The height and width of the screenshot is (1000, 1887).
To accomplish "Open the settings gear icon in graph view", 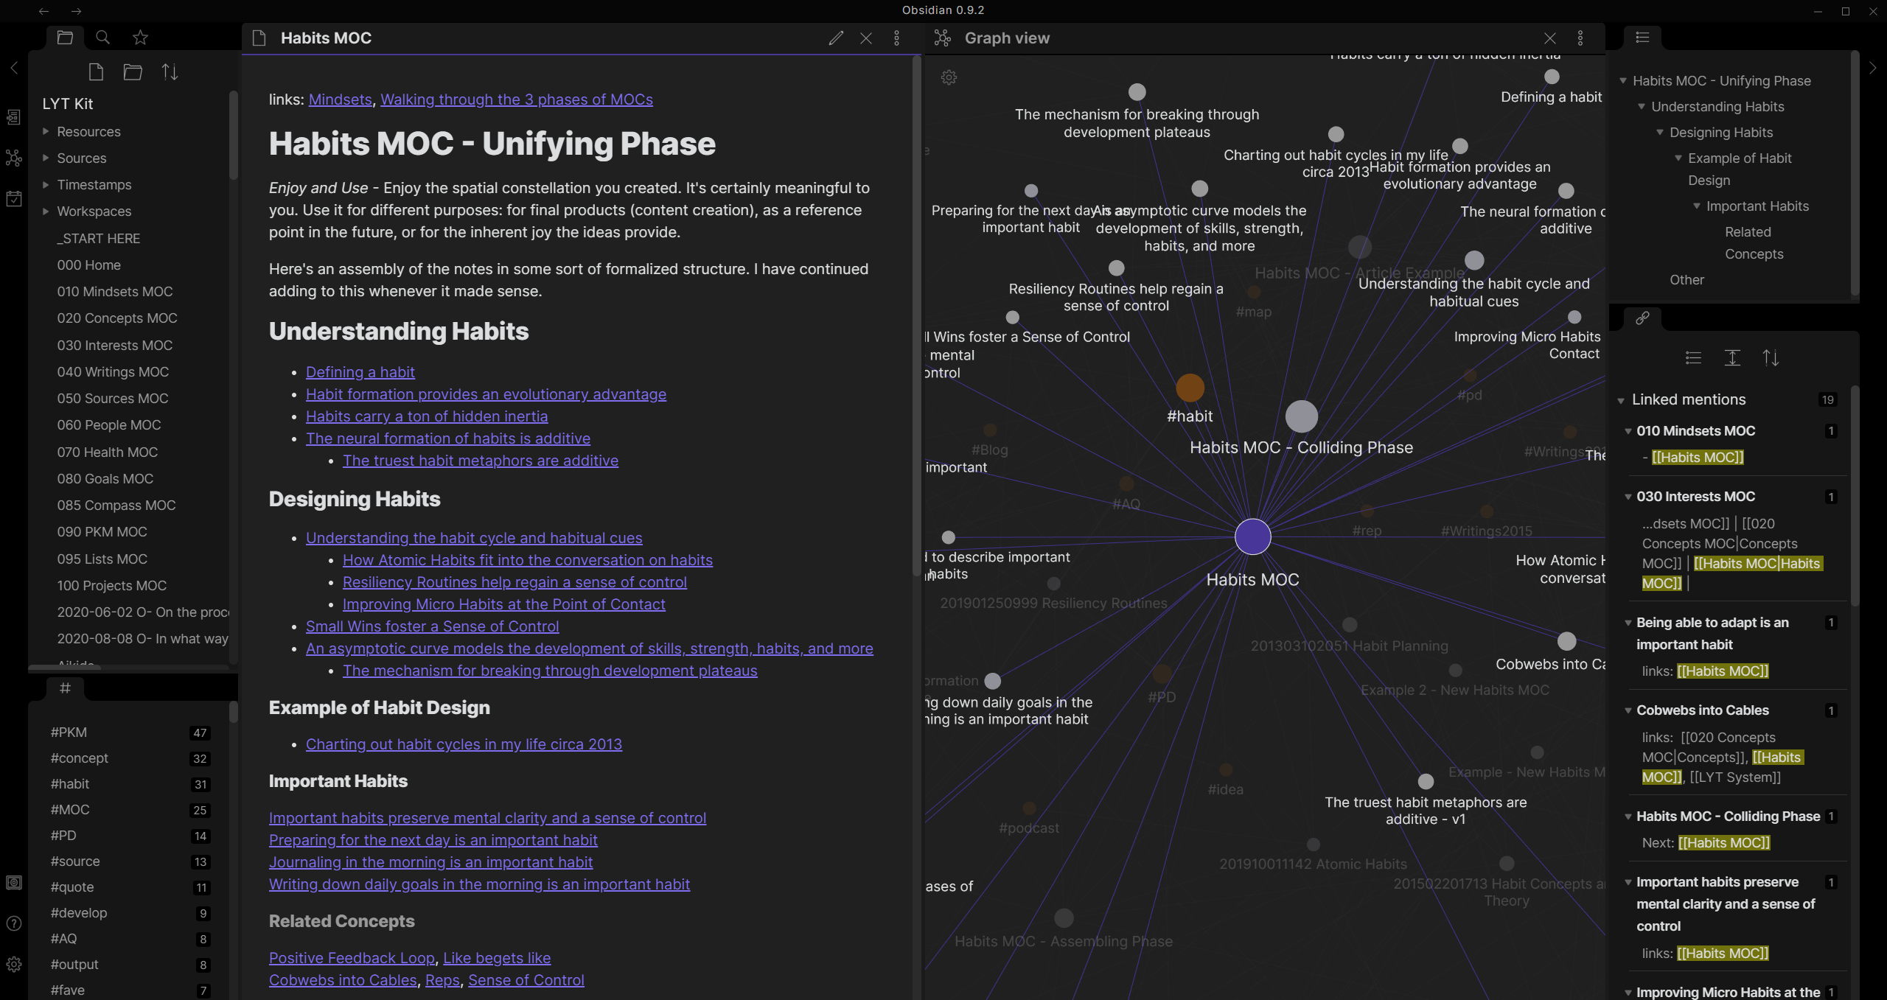I will 949,77.
